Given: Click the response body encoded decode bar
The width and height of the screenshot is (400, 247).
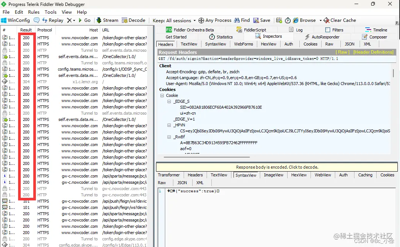Looking at the screenshot, I should coord(277,167).
